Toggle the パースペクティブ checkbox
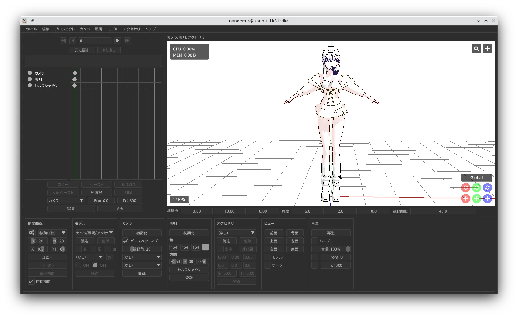The height and width of the screenshot is (318, 518). 126,241
